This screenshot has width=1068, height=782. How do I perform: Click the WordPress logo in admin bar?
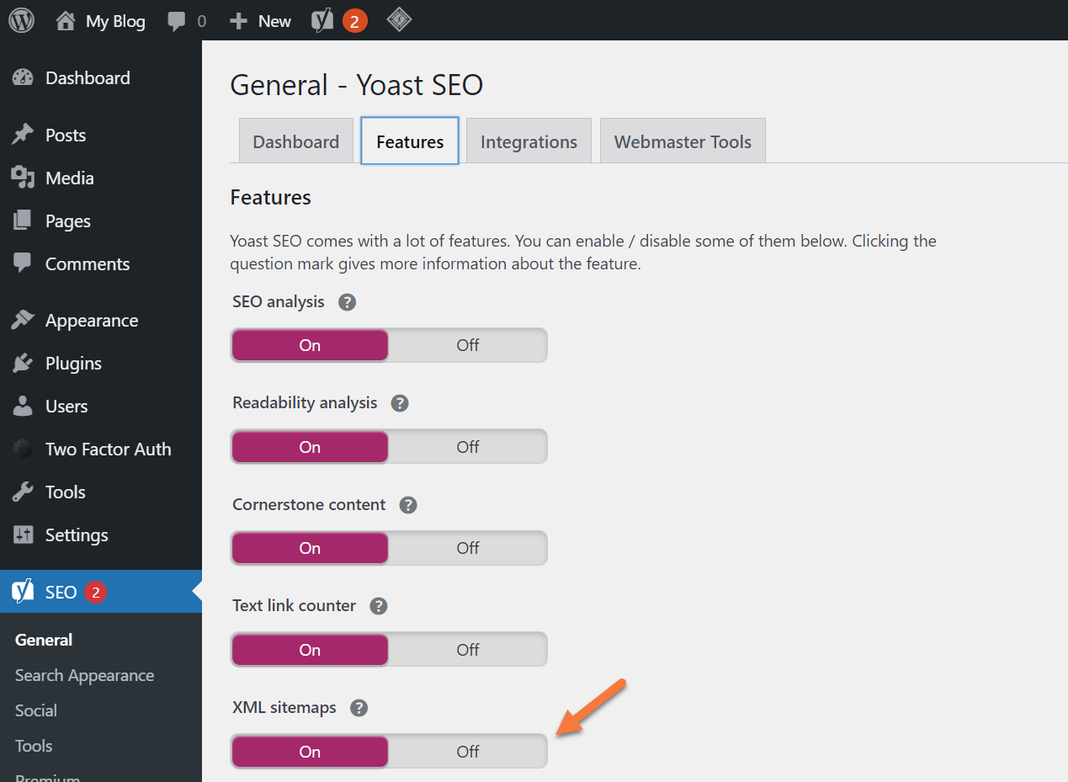(x=21, y=21)
